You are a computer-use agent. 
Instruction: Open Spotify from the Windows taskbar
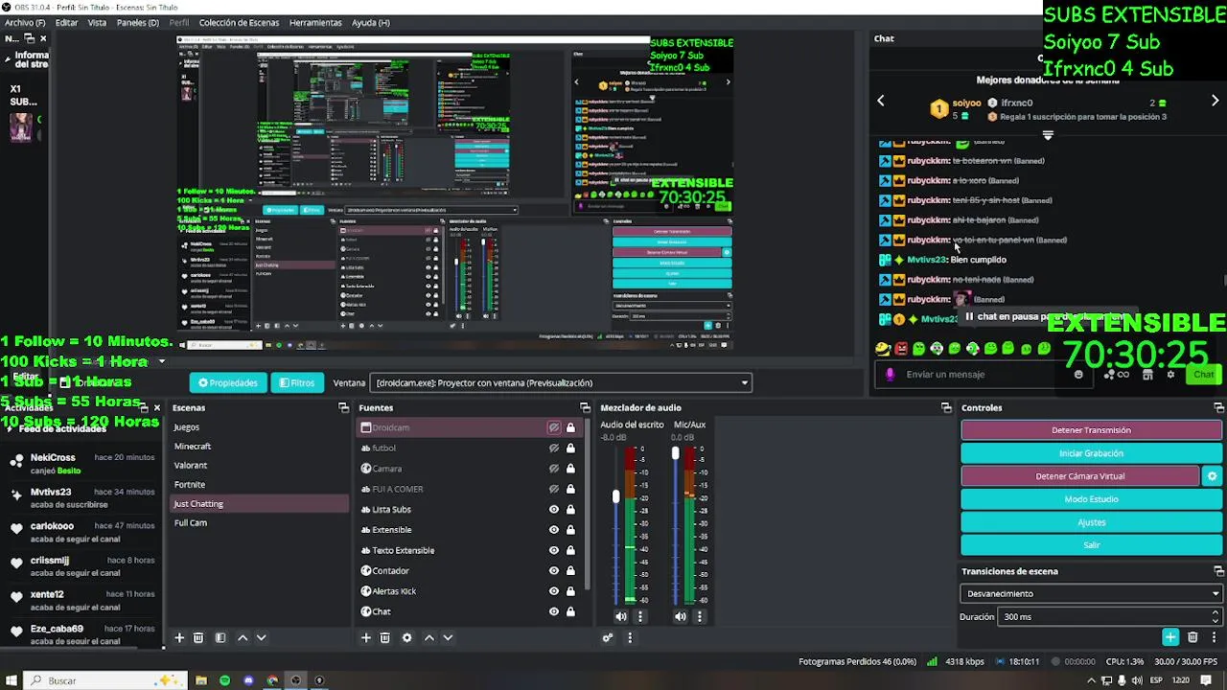[x=225, y=680]
